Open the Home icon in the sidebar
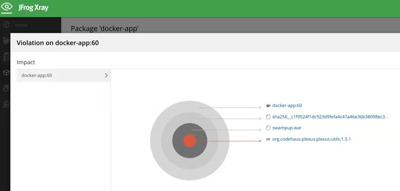The height and width of the screenshot is (191, 400). [6, 25]
